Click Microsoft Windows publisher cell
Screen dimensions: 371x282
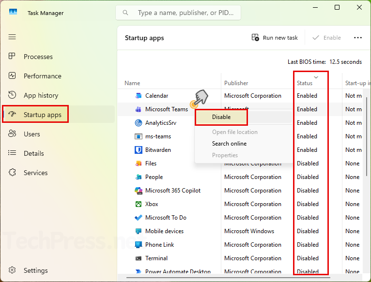pos(249,231)
